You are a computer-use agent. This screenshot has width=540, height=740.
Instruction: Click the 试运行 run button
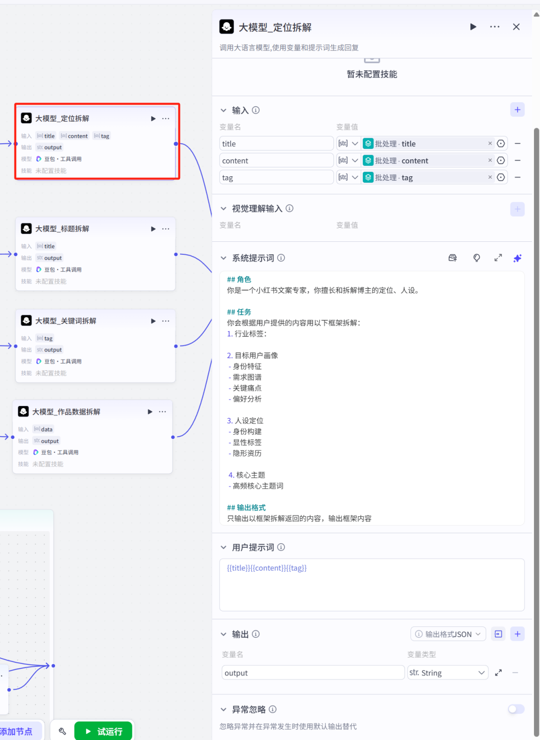tap(103, 731)
